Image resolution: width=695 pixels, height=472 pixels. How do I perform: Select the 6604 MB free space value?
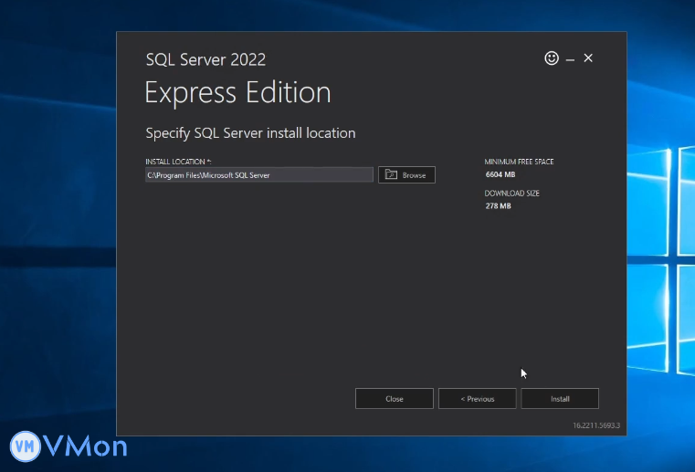[x=500, y=174]
